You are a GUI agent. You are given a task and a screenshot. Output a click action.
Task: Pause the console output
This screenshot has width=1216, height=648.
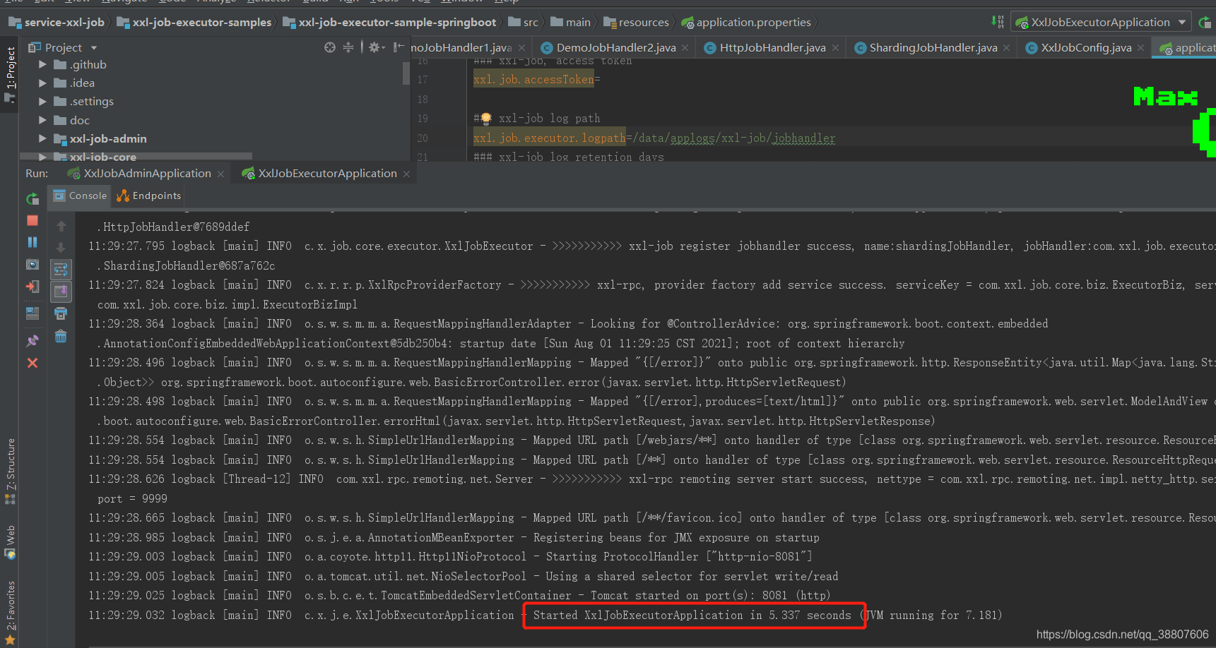click(33, 242)
